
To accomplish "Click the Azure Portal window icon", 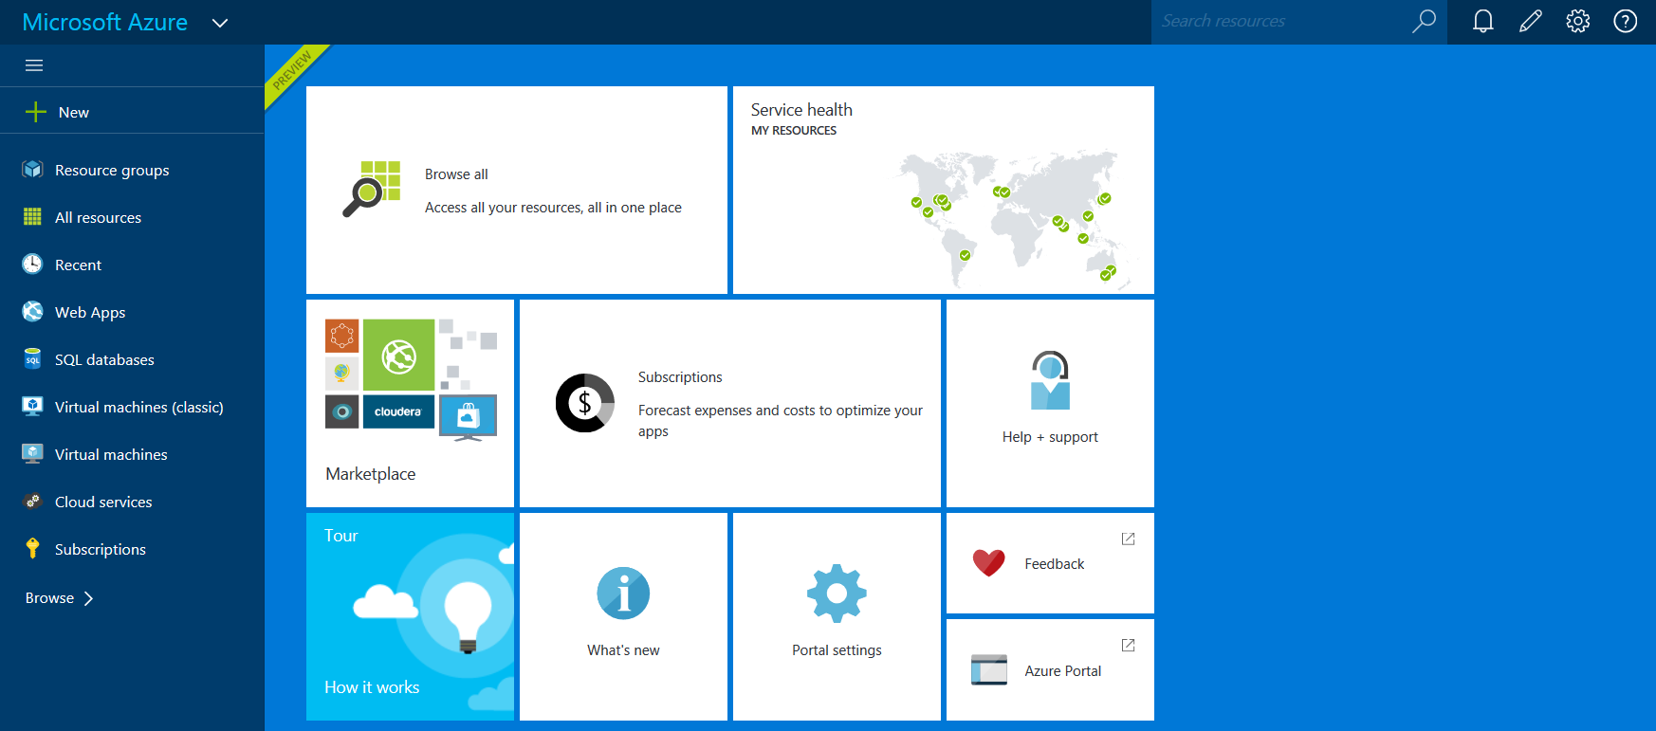I will (x=989, y=669).
